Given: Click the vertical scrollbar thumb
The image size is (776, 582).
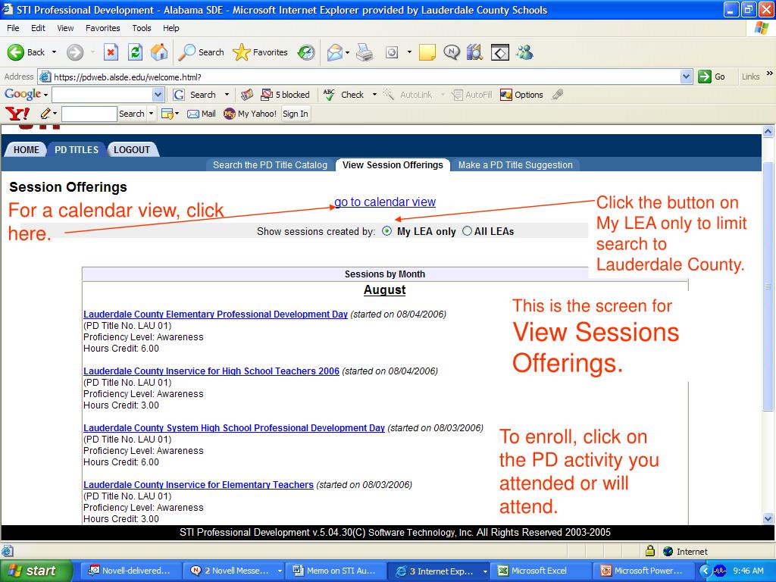Looking at the screenshot, I should click(x=768, y=286).
